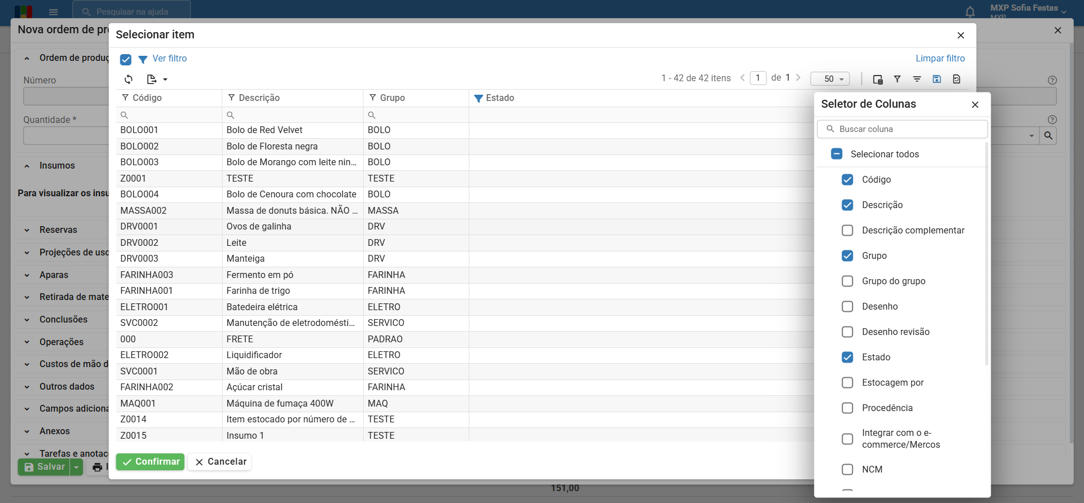Click the sort lines toolbar icon
The height and width of the screenshot is (503, 1084).
(x=917, y=80)
